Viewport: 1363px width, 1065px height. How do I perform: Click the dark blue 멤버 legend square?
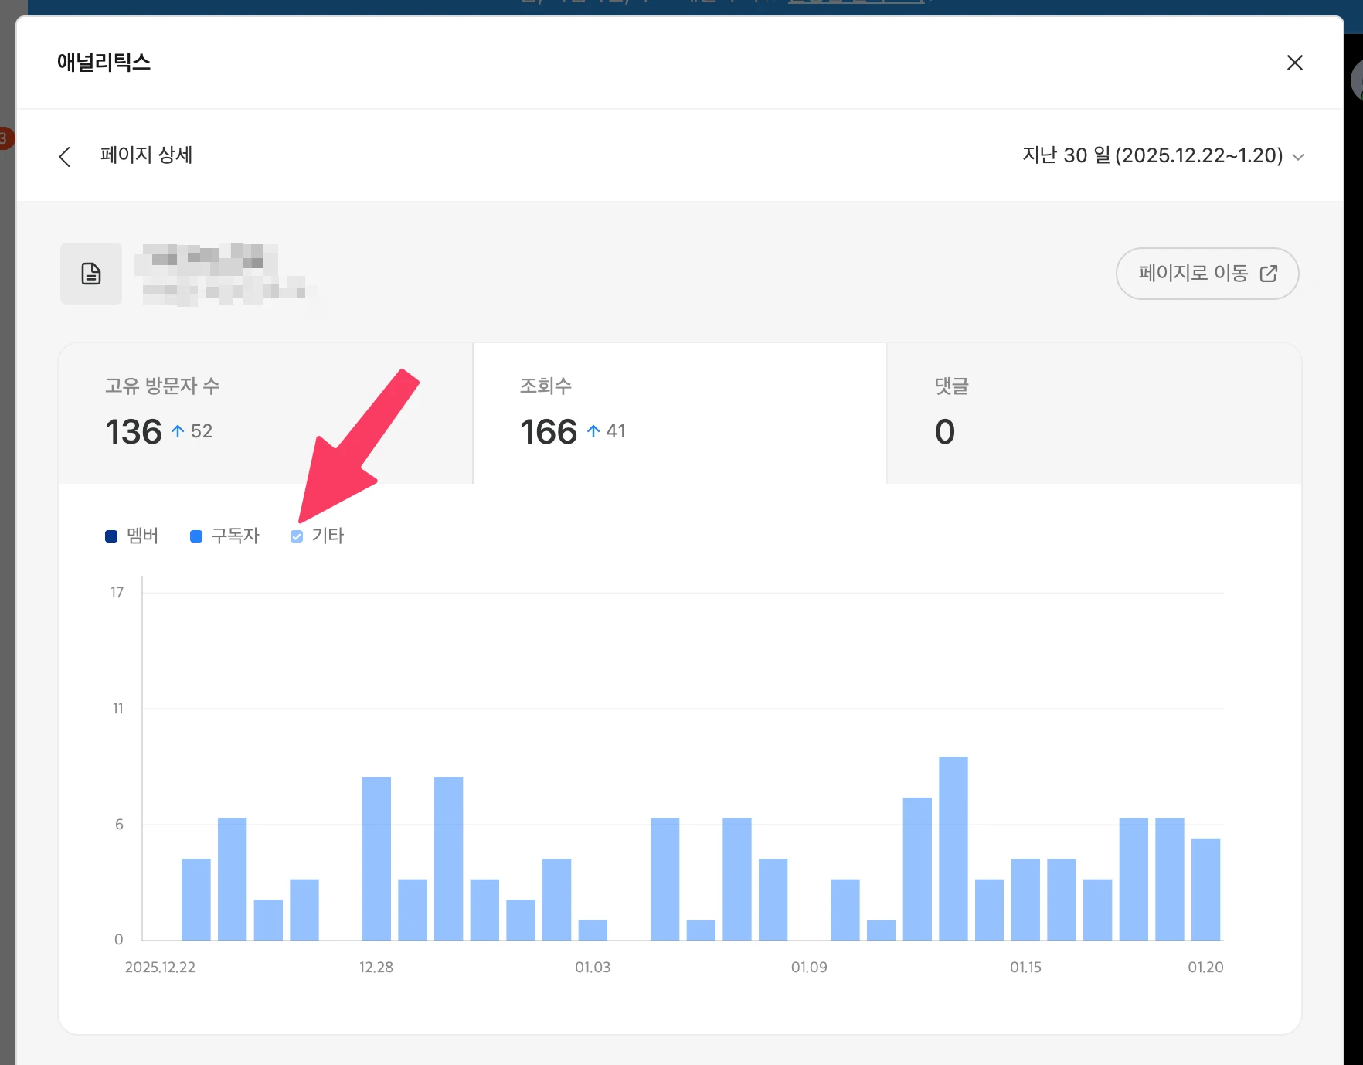(x=111, y=536)
